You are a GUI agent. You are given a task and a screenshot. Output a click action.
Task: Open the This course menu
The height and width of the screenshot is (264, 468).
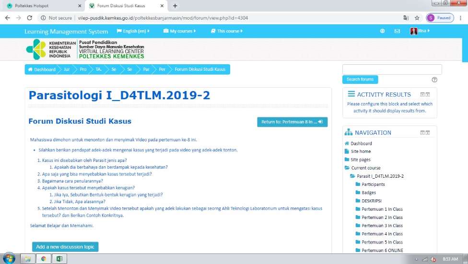coord(227,31)
